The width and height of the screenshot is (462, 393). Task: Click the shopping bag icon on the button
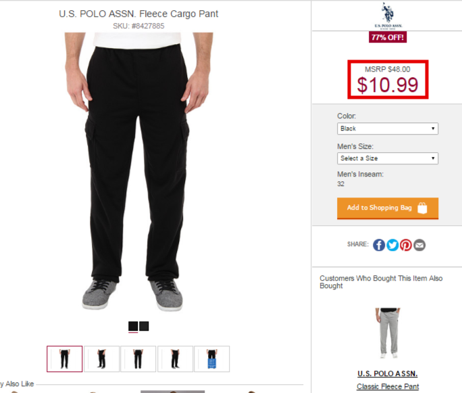(x=422, y=208)
